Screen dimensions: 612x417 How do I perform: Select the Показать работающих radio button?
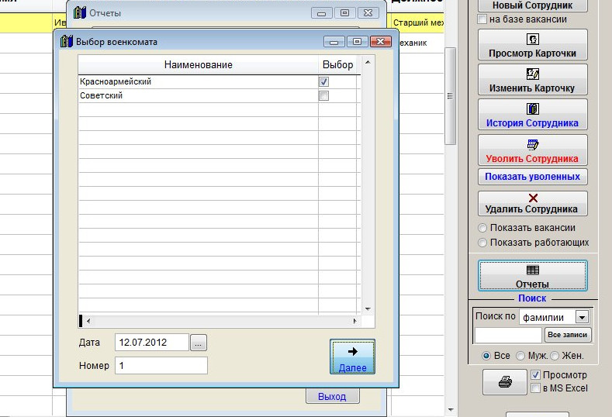(482, 243)
